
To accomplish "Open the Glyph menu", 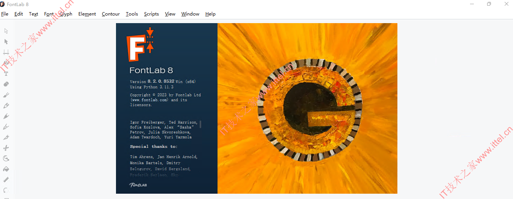I will pyautogui.click(x=66, y=14).
